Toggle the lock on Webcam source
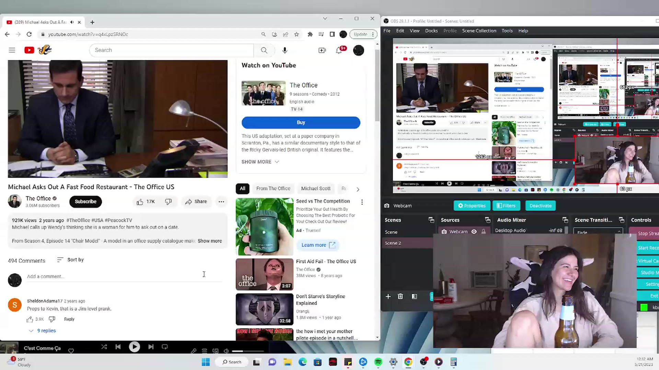Screen dimensions: 659x370 pyautogui.click(x=484, y=232)
